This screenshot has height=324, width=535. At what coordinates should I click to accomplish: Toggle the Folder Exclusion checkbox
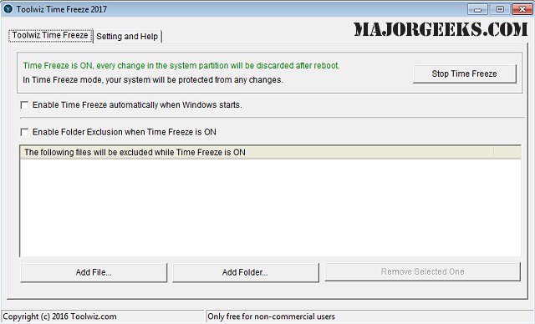tap(24, 132)
